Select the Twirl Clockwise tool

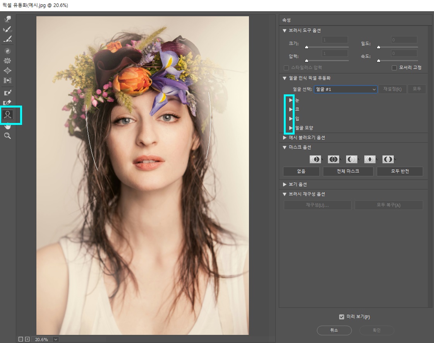pyautogui.click(x=7, y=51)
